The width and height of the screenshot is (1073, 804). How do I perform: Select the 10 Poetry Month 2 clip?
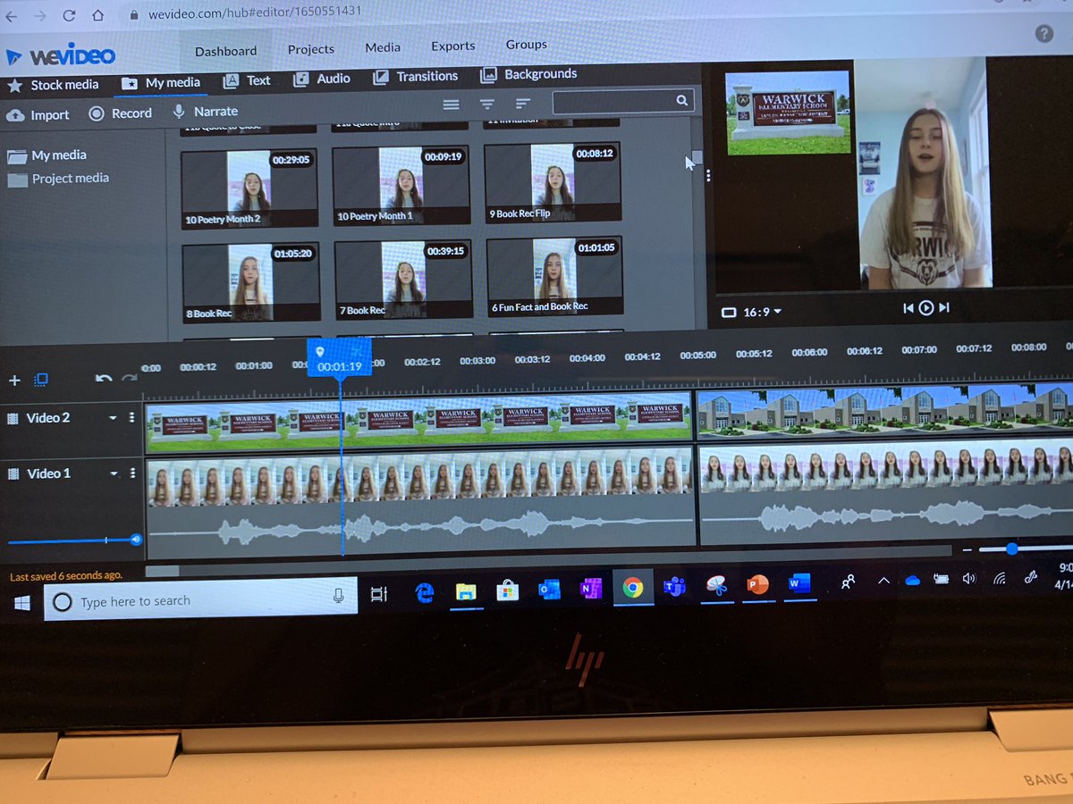[249, 188]
